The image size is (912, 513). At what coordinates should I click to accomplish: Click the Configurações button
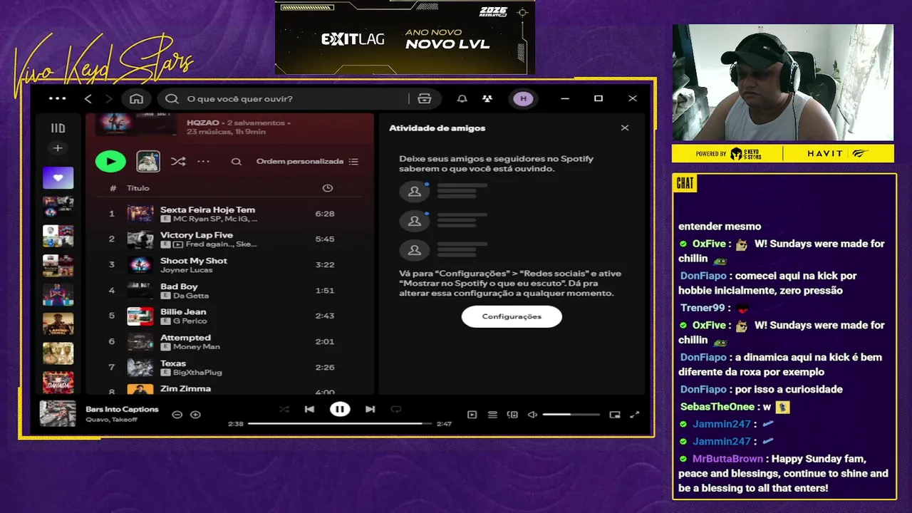click(x=512, y=316)
